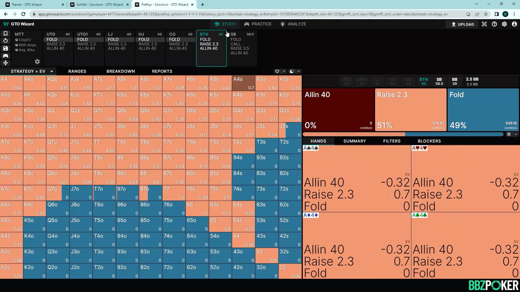The width and height of the screenshot is (520, 292).
Task: Open the help question mark icon
Action: tap(494, 24)
